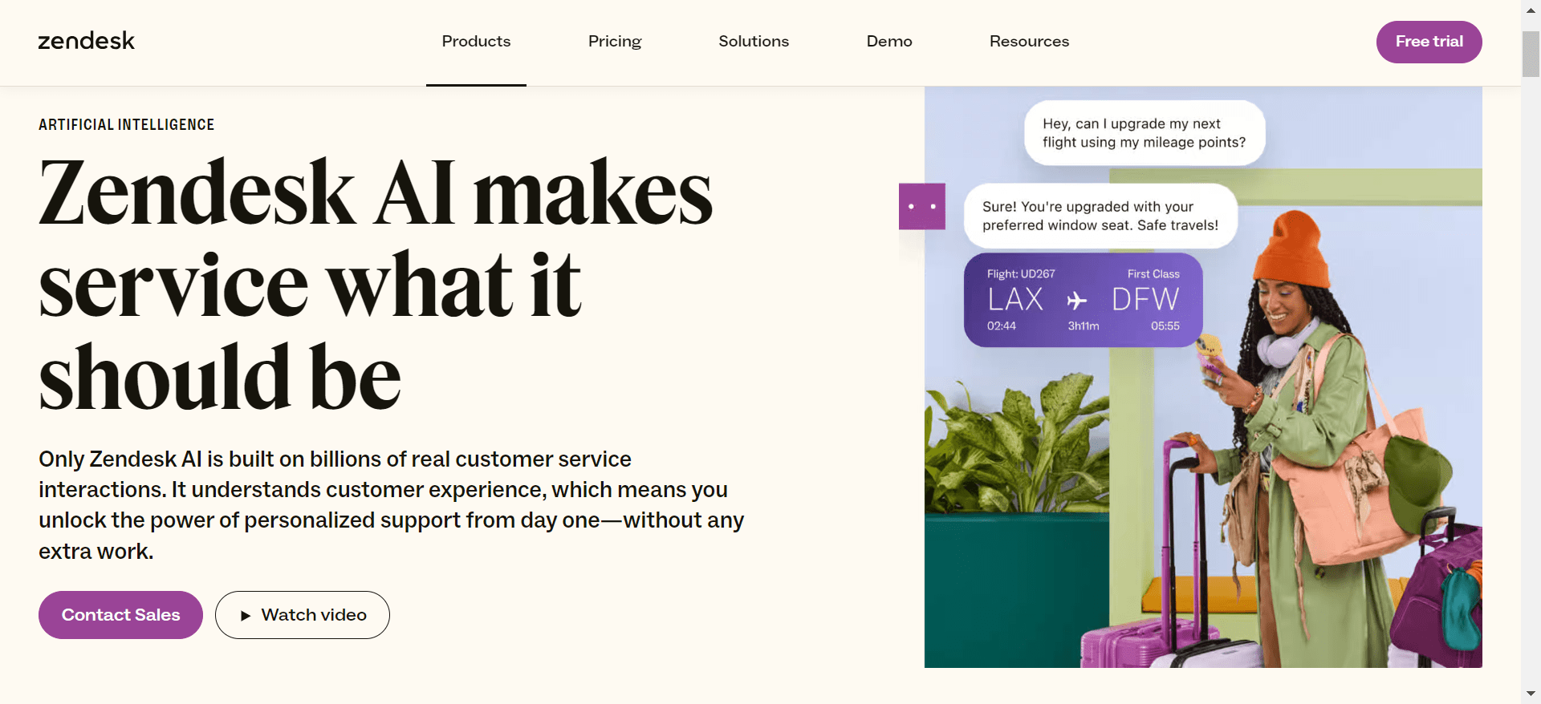Open the Products menu

coord(476,41)
